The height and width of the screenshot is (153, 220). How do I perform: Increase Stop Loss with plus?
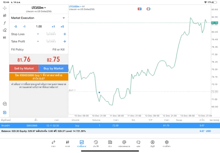pyautogui.click(x=65, y=34)
